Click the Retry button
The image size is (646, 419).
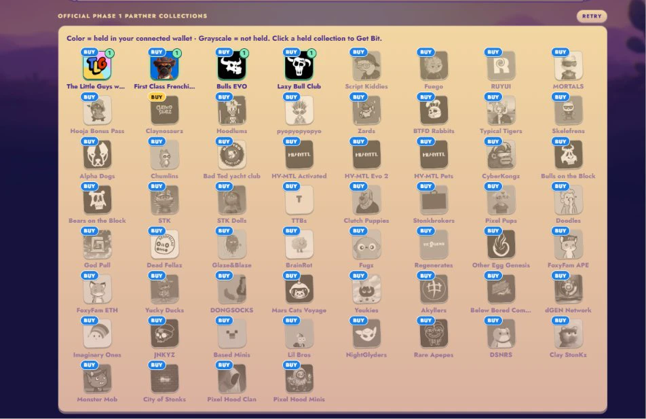point(592,16)
